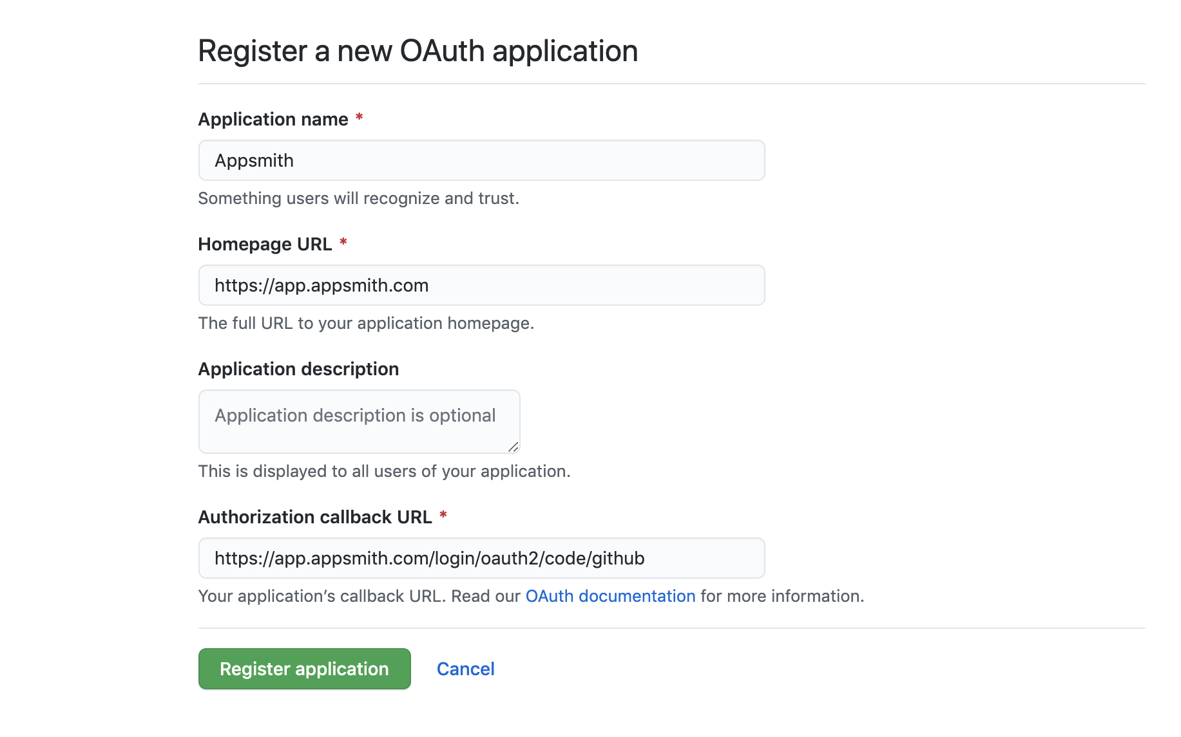Click inside the Application description textarea

359,422
